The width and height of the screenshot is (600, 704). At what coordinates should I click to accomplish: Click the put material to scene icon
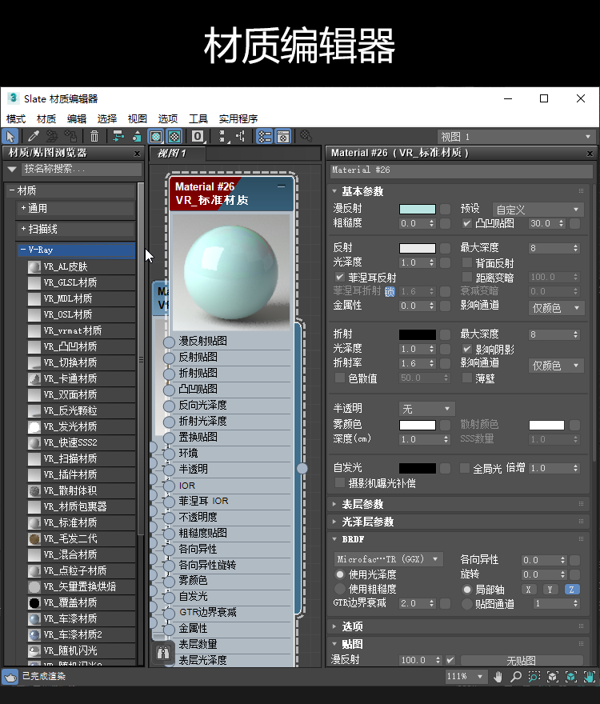tap(52, 136)
